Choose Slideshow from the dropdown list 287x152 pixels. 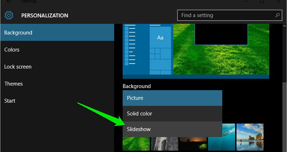point(173,129)
